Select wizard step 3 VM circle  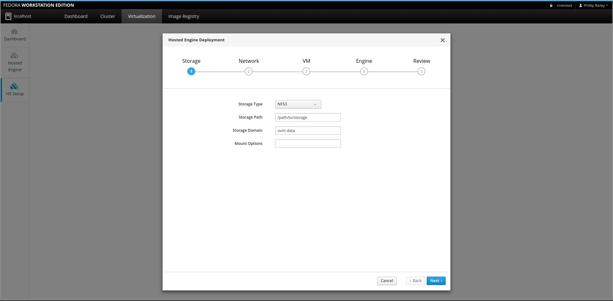click(306, 71)
